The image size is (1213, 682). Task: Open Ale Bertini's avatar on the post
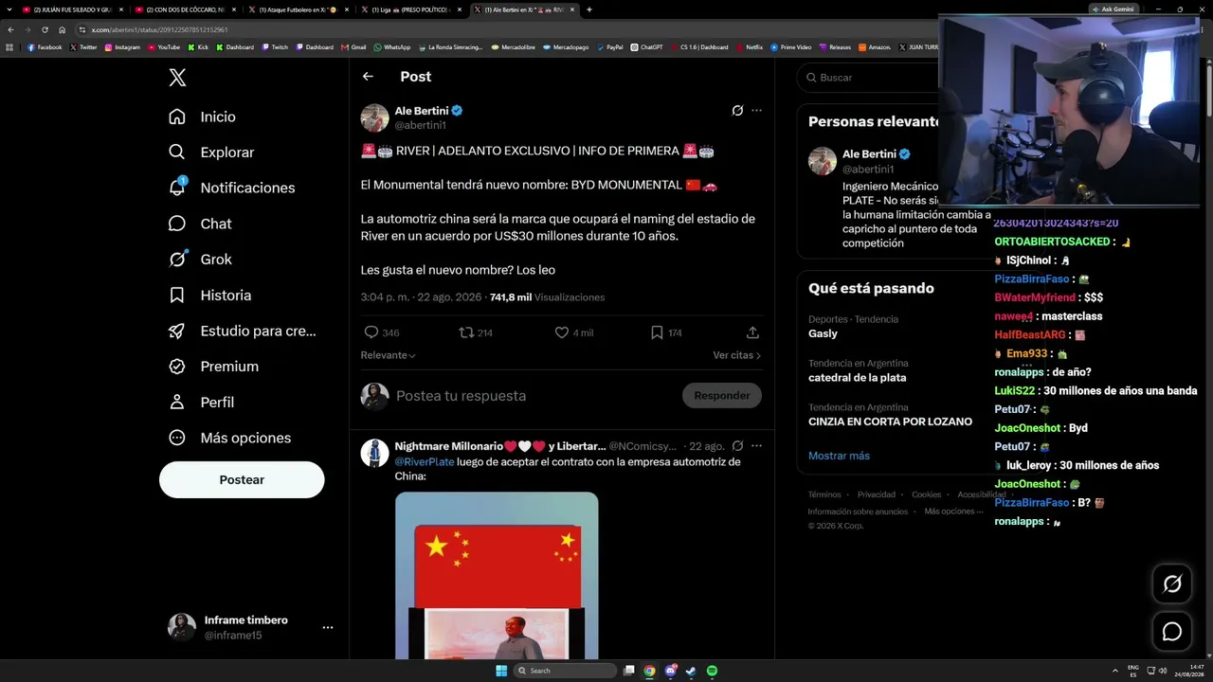[375, 118]
